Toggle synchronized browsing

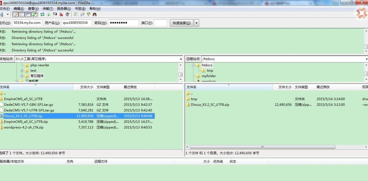click(89, 14)
